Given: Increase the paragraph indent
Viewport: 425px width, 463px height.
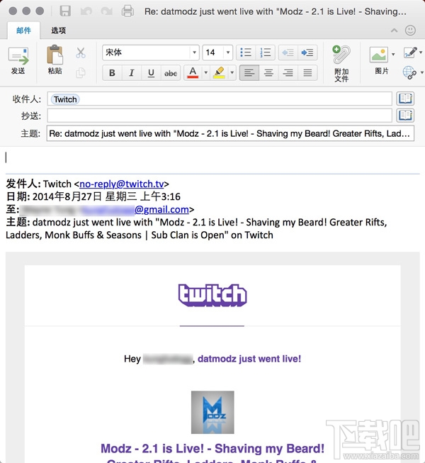Looking at the screenshot, I should (x=307, y=52).
